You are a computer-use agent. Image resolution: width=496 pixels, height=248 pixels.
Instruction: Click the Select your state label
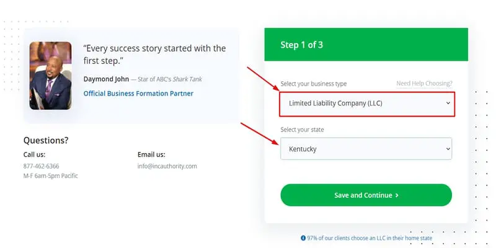(302, 130)
